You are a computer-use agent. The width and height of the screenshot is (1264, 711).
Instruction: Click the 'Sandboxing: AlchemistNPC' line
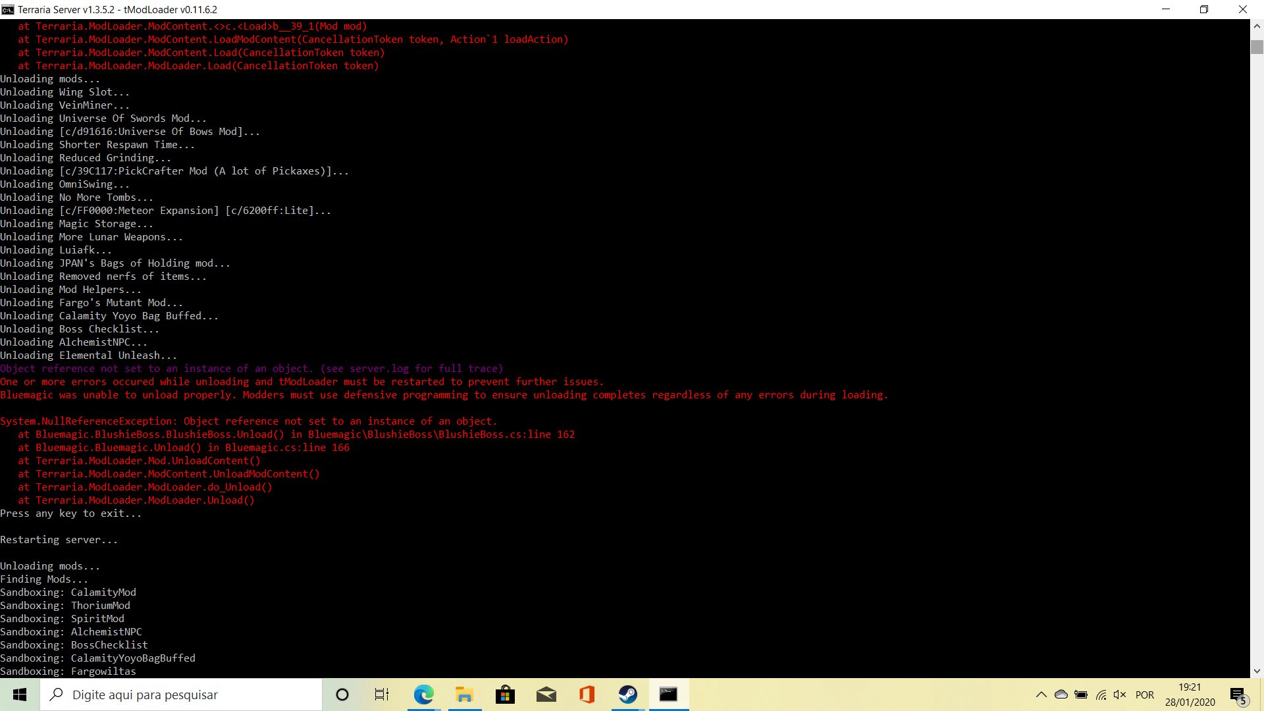click(71, 632)
